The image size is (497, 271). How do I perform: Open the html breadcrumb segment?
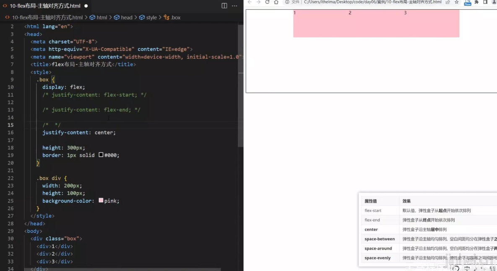click(x=99, y=18)
